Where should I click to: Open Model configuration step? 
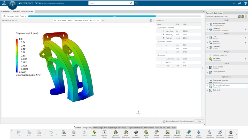pos(227,24)
